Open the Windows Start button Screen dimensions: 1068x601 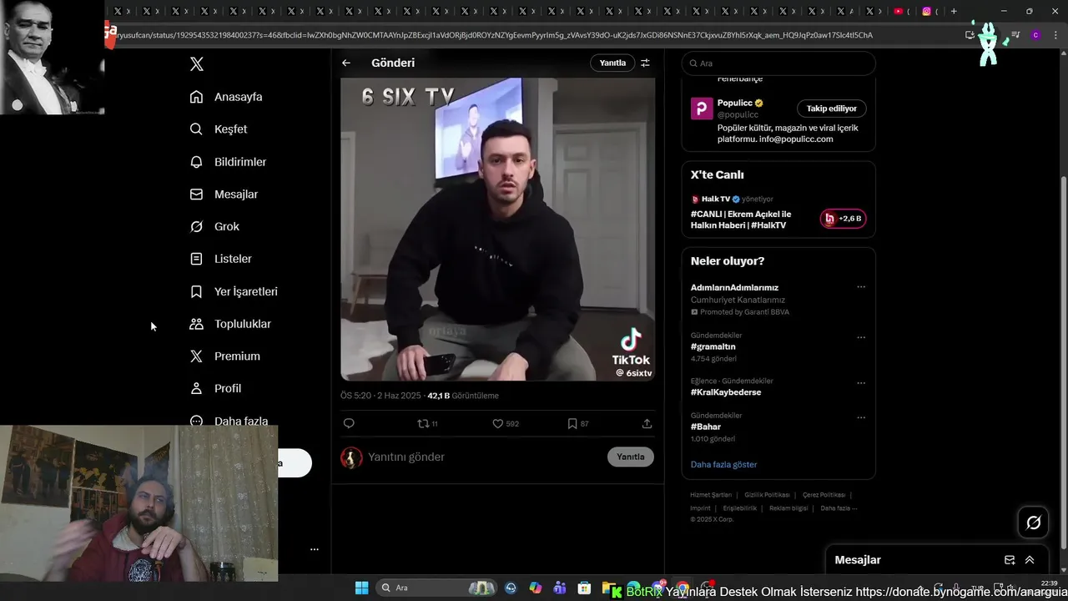click(361, 588)
